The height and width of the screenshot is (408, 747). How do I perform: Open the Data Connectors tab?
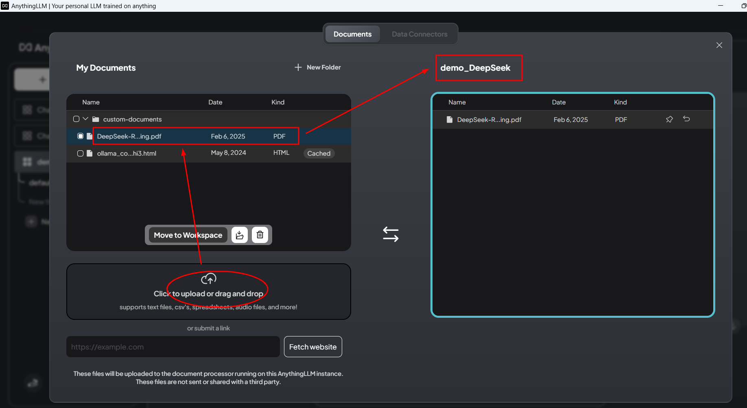(419, 34)
